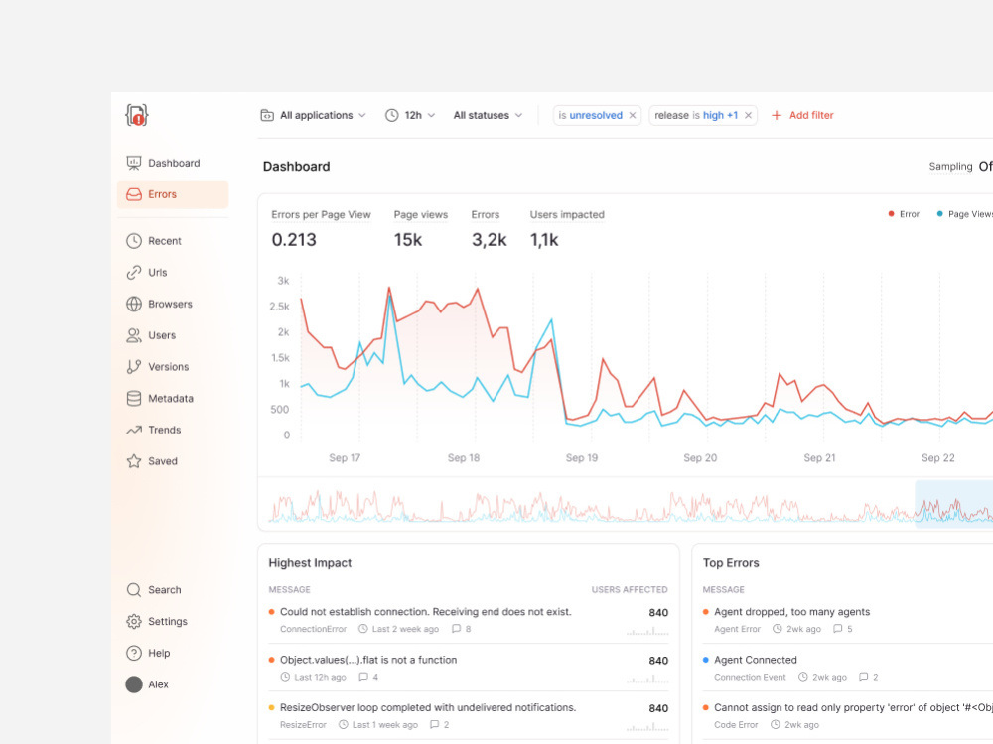Open Dashboard from the sidebar
This screenshot has height=744, width=993.
click(173, 163)
